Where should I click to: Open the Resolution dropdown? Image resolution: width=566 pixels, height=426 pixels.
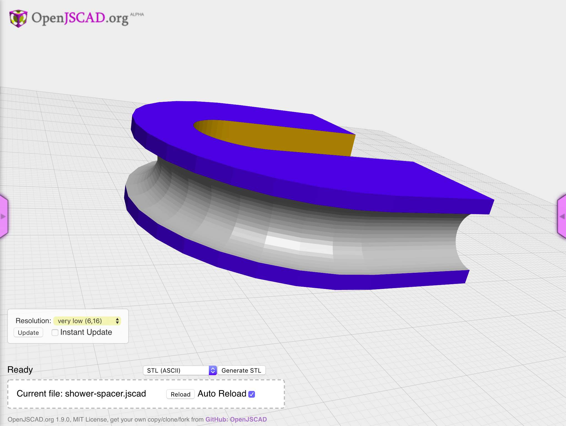(87, 321)
